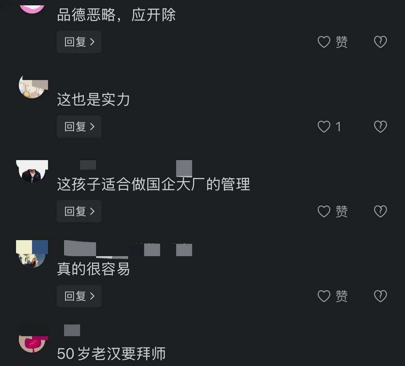Open reply for 国企大厂的管理 comment

79,211
